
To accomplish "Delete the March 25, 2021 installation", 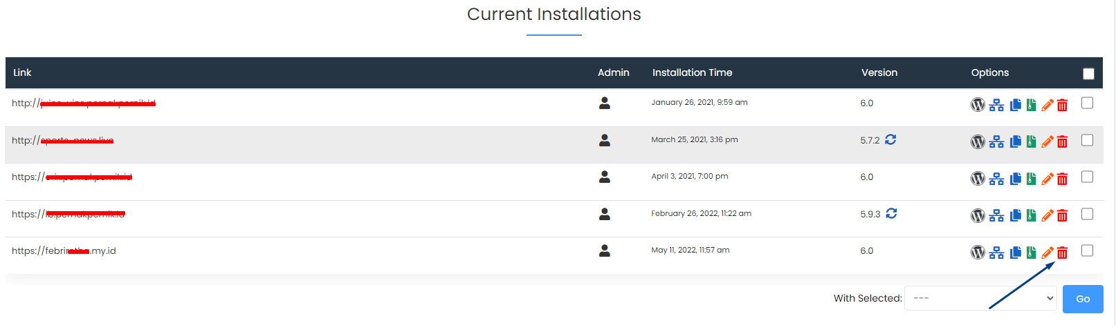I will (1063, 142).
